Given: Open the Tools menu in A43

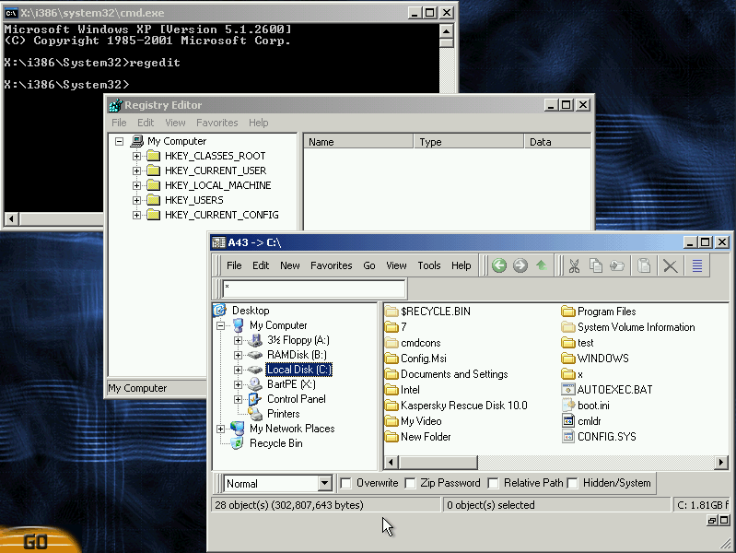Looking at the screenshot, I should [429, 265].
